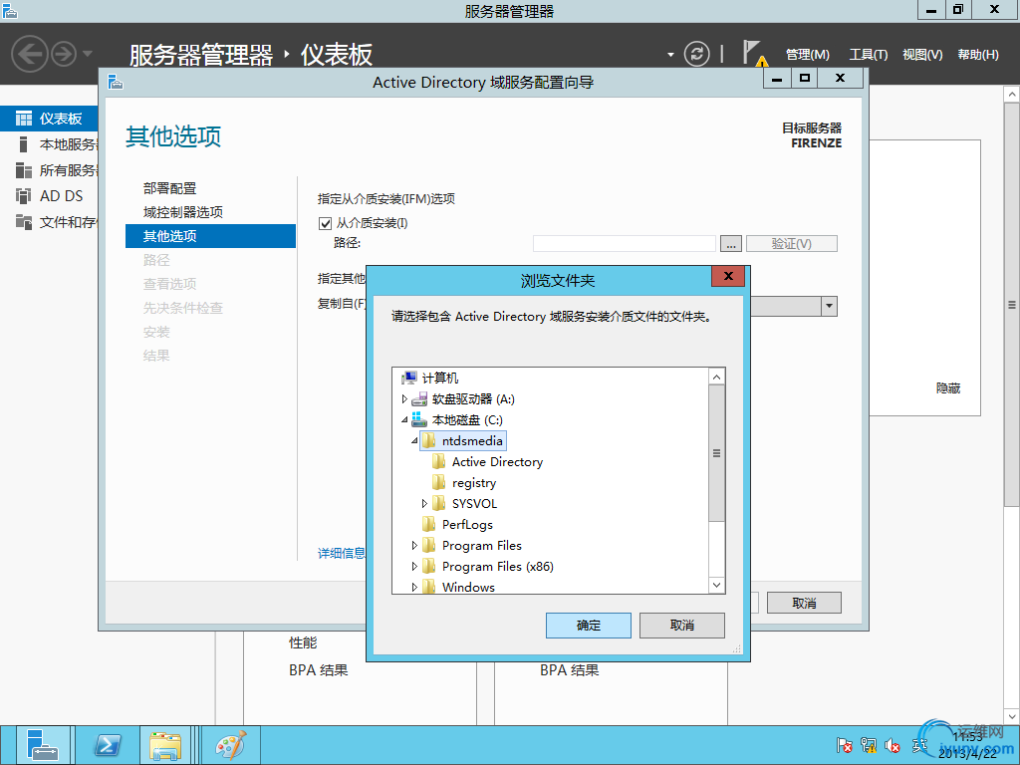The height and width of the screenshot is (765, 1020).
Task: Click folder tree scroll down arrow
Action: (716, 585)
